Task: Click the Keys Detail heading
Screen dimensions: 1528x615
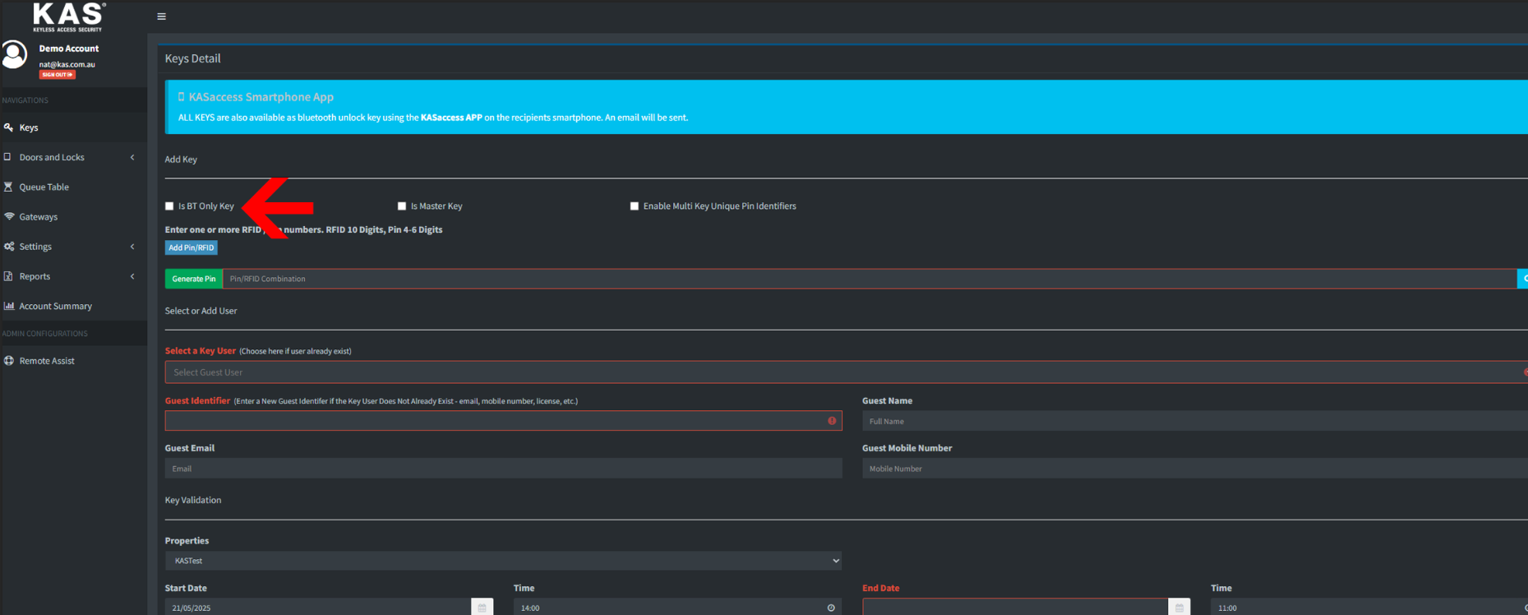Action: point(192,58)
